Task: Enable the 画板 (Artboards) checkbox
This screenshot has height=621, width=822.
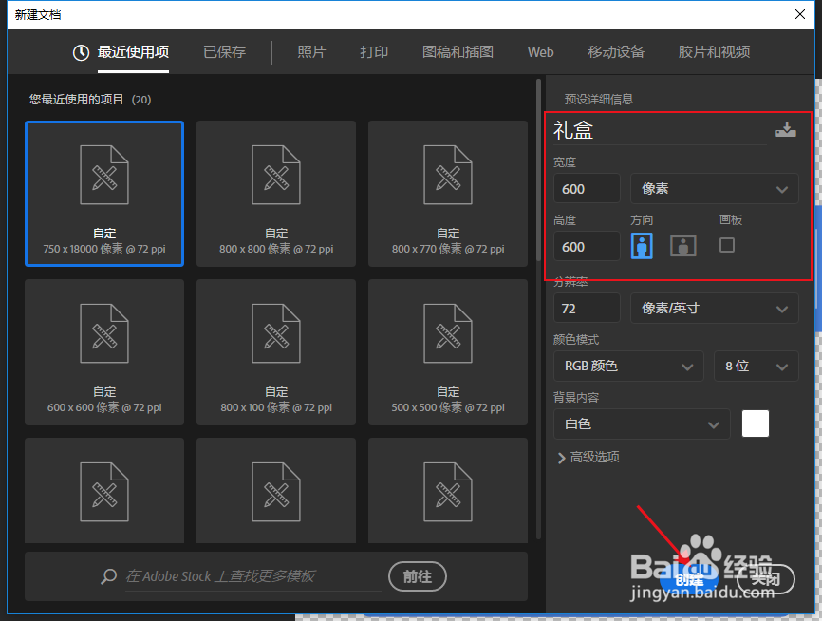Action: point(726,244)
